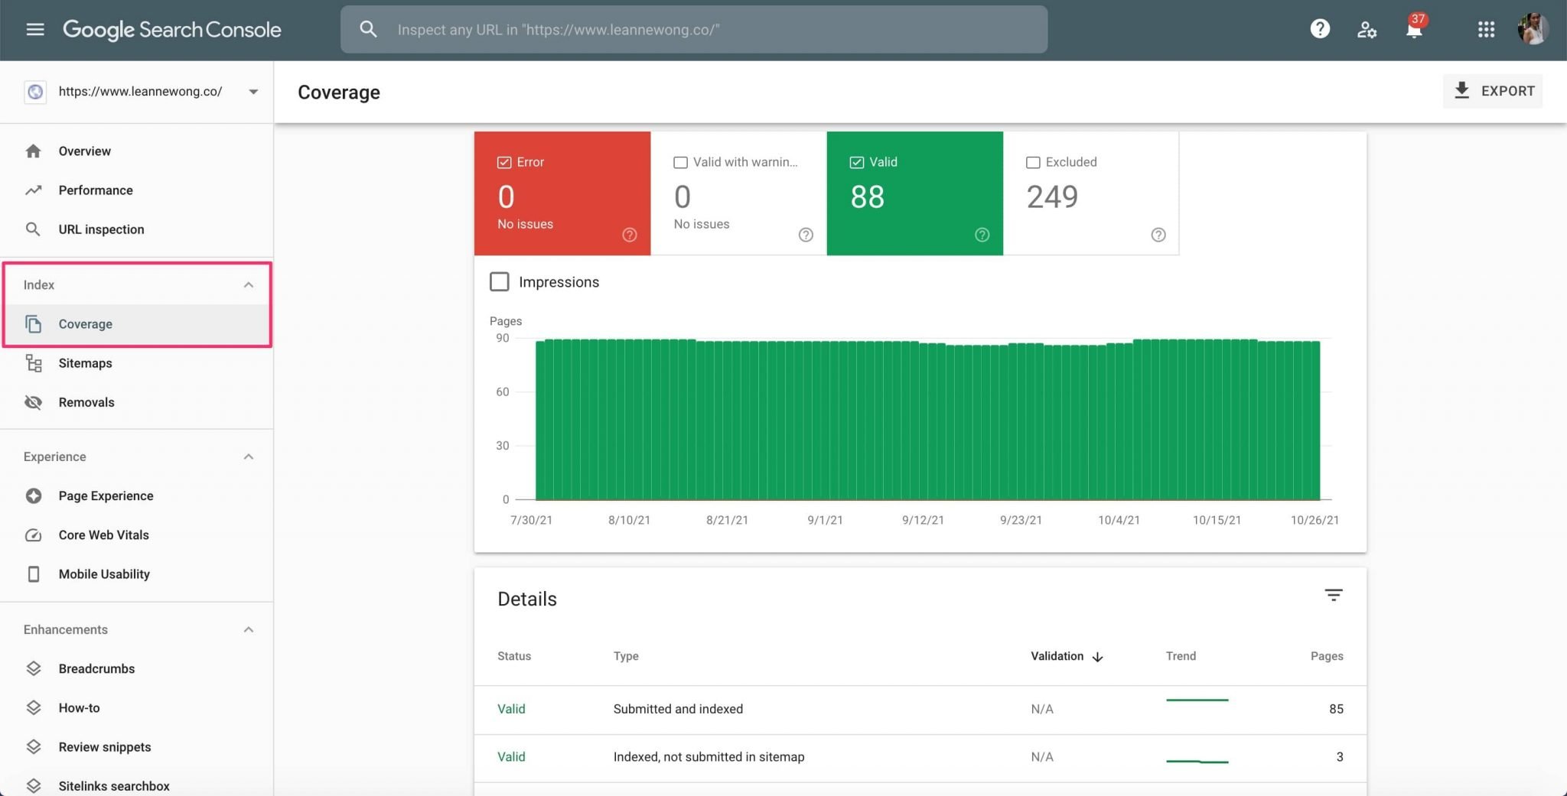Select Coverage in the sidebar
The height and width of the screenshot is (796, 1567).
[x=85, y=323]
